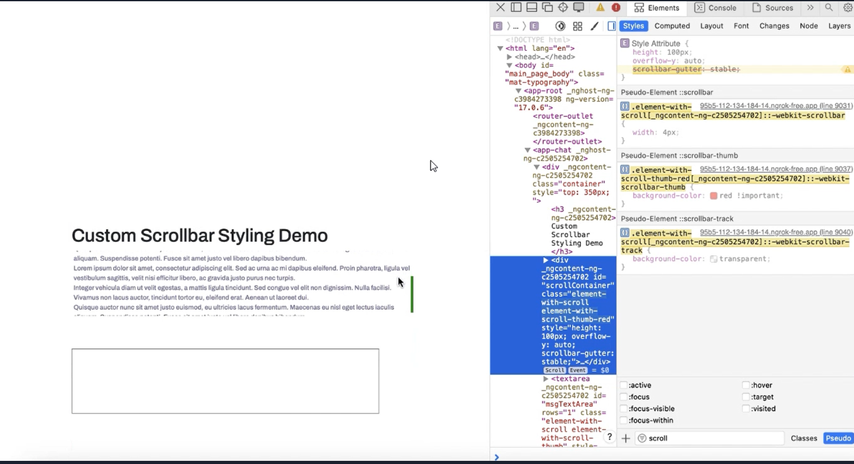Collapse the selected scrollContainer div node
854x464 pixels.
[544, 260]
